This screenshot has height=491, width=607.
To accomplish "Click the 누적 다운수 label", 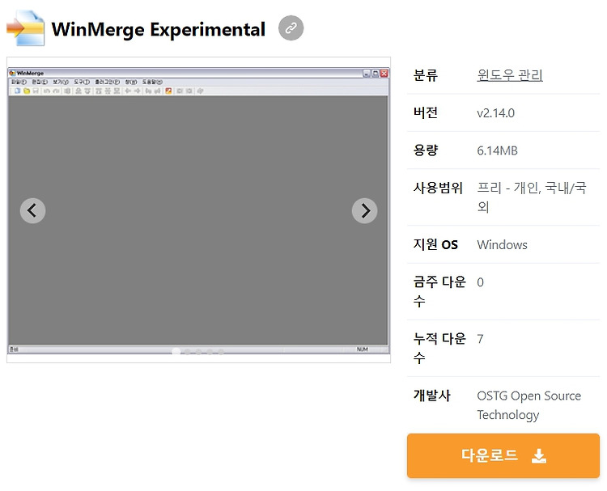I will coord(439,348).
